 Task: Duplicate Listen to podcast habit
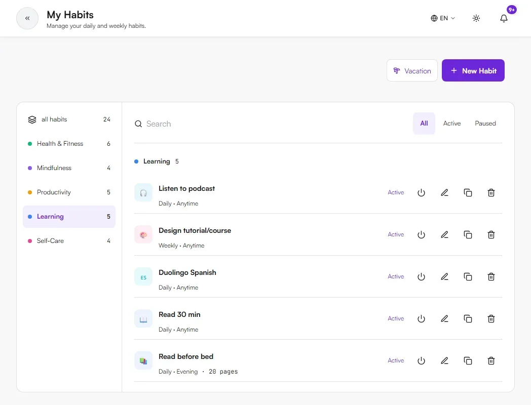[x=468, y=193]
